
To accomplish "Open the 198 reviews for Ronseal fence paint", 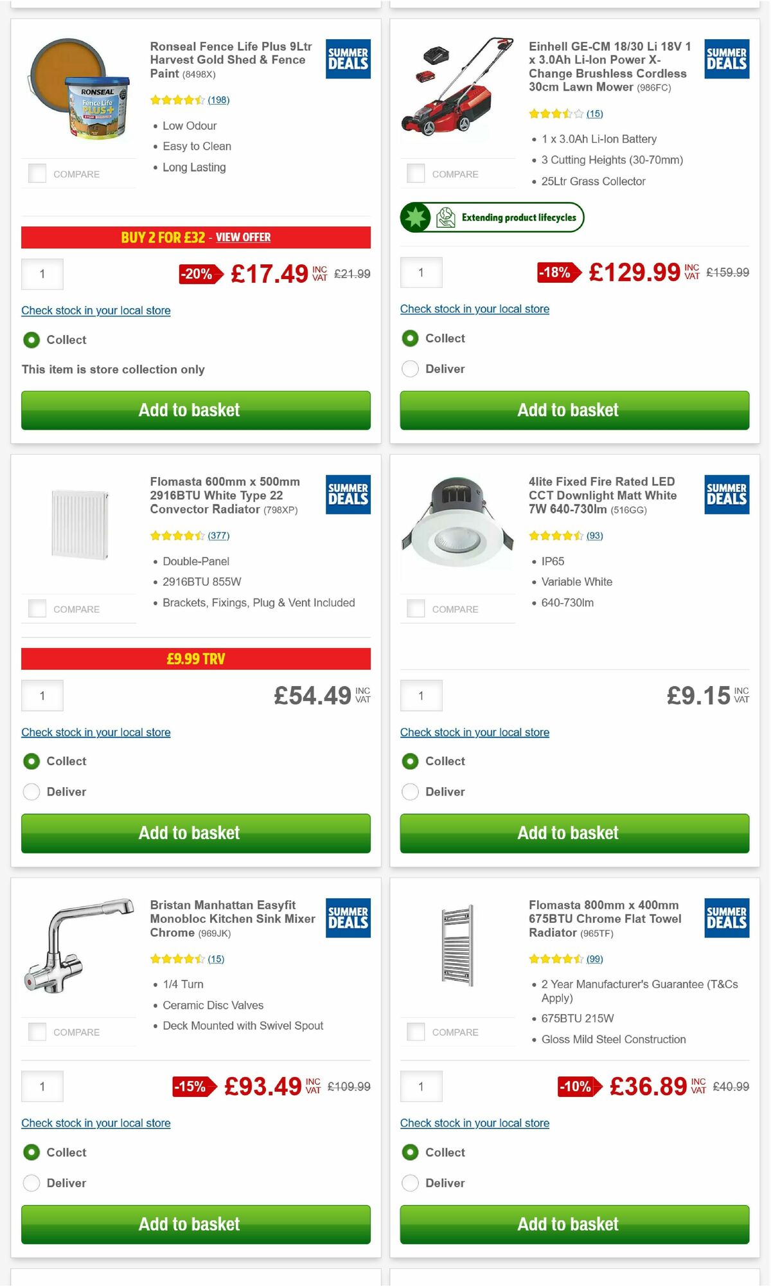I will [217, 100].
